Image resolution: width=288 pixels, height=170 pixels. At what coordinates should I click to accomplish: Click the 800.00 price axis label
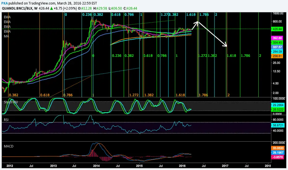[x=277, y=21]
